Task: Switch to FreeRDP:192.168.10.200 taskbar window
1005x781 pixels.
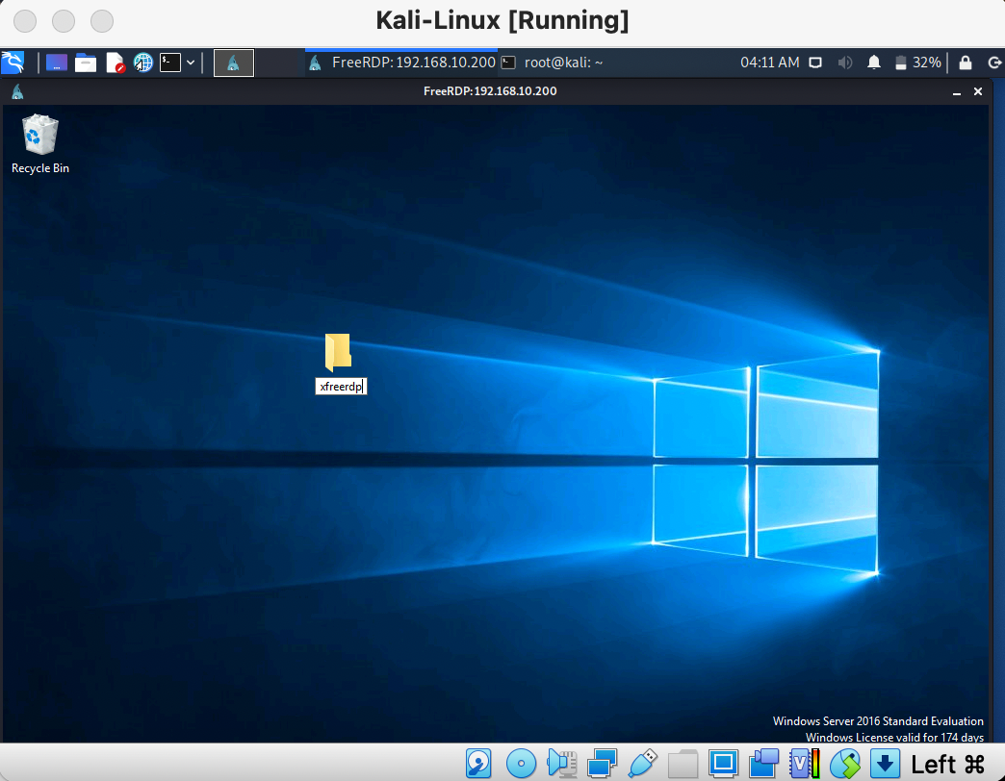Action: pyautogui.click(x=401, y=63)
